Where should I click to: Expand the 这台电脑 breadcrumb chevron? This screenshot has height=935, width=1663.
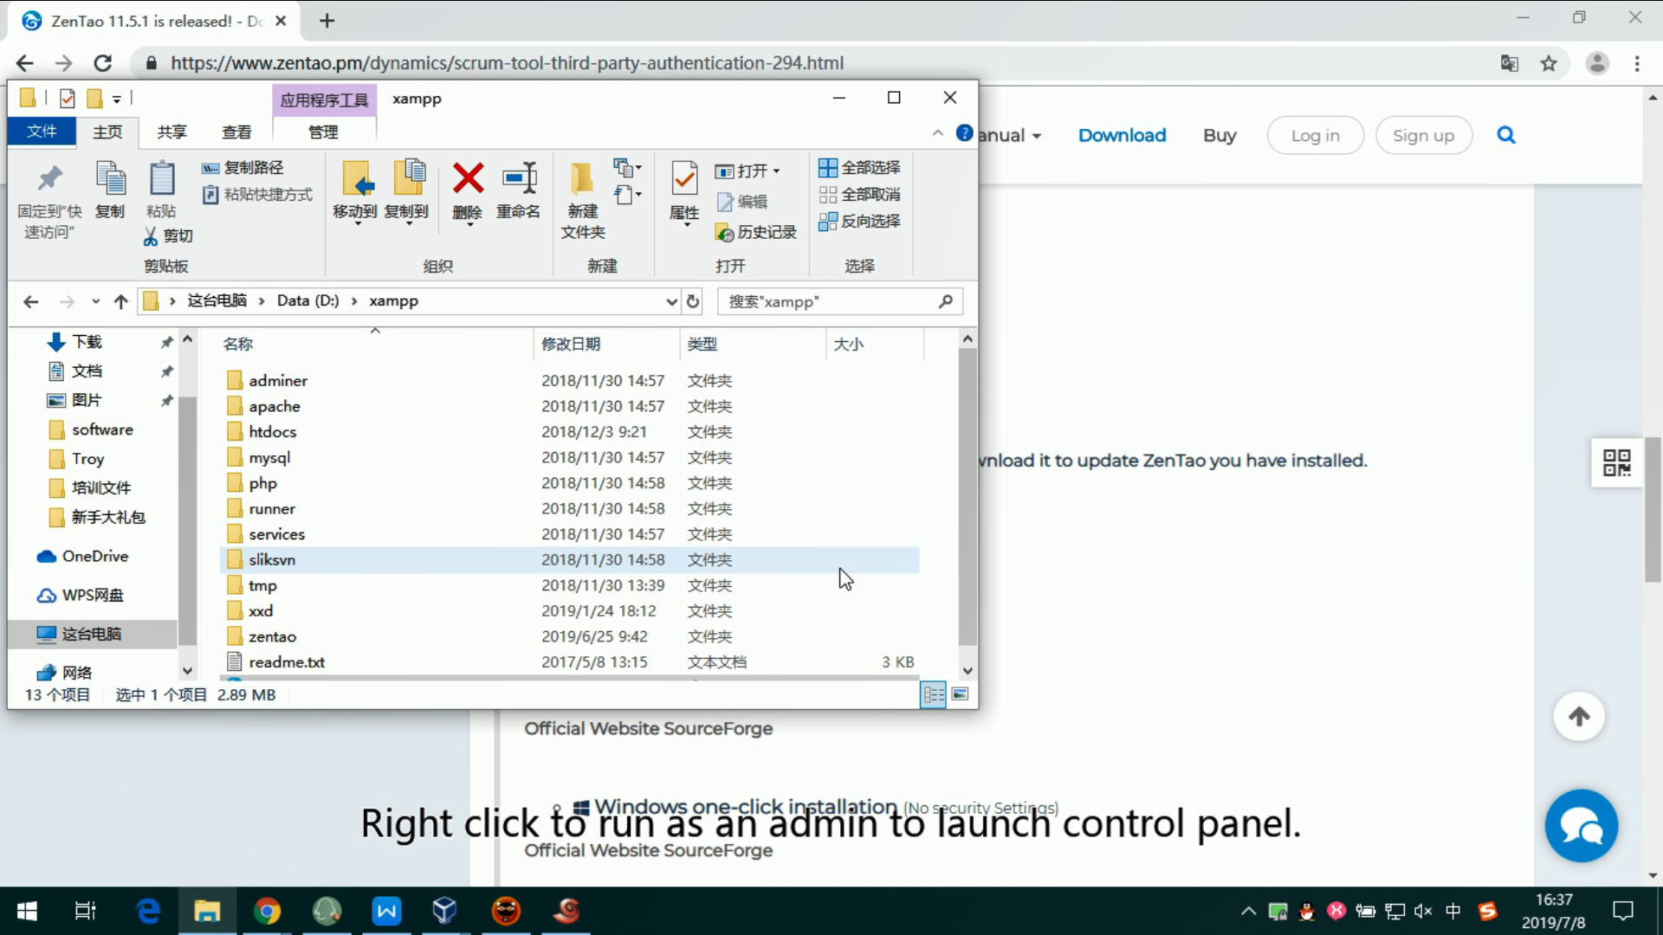click(262, 301)
